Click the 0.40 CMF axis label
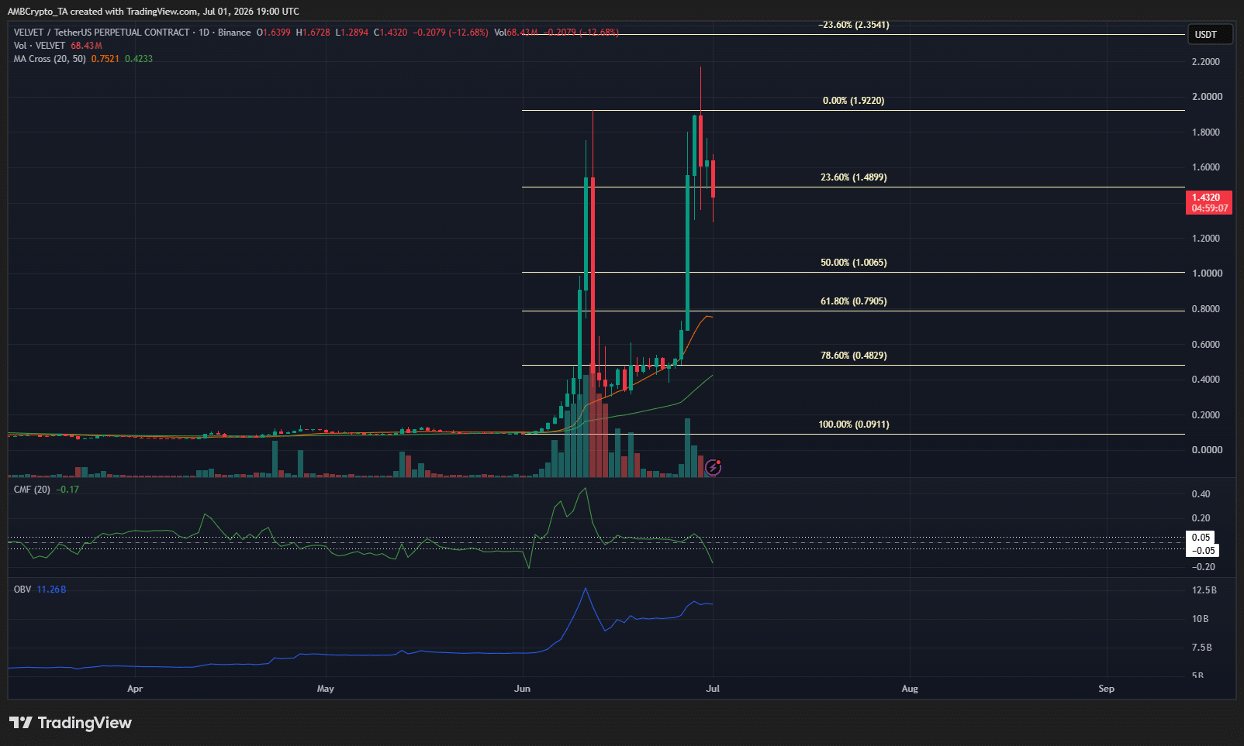 tap(1201, 494)
